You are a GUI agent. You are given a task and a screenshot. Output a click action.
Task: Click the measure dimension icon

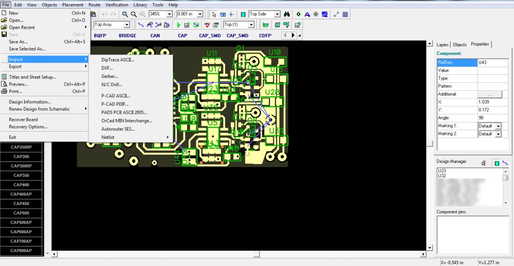pos(336,14)
